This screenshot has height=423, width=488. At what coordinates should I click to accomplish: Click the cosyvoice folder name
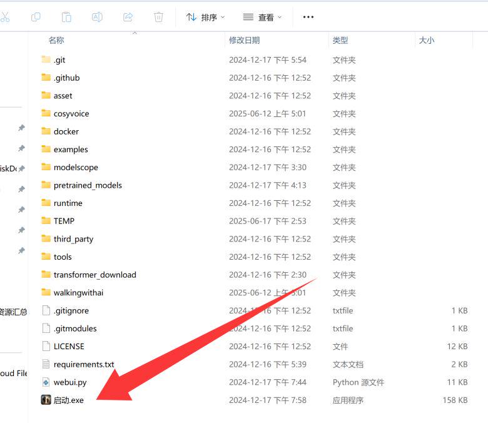[71, 114]
